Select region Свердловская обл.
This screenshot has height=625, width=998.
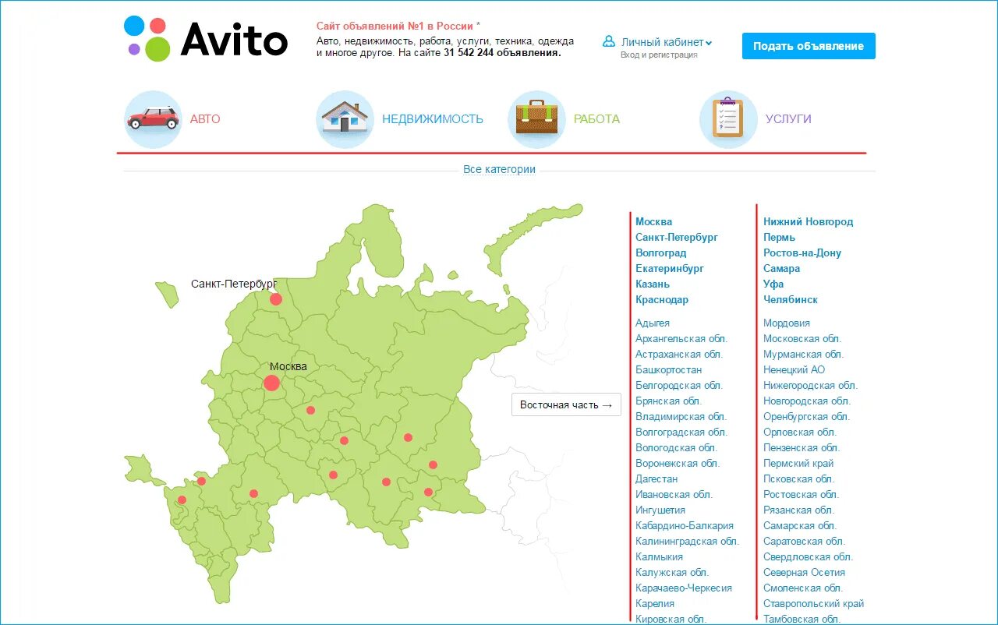pos(809,556)
